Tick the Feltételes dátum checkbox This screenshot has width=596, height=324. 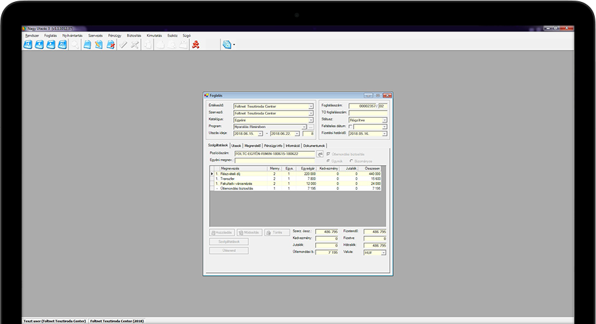tap(350, 127)
